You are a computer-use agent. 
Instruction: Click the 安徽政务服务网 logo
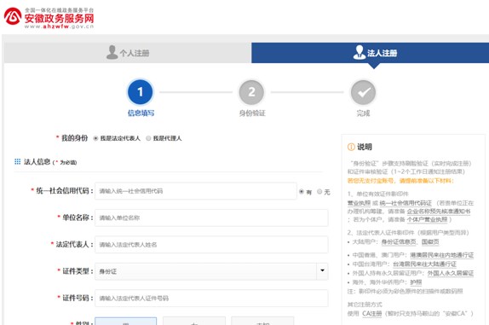[x=49, y=18]
